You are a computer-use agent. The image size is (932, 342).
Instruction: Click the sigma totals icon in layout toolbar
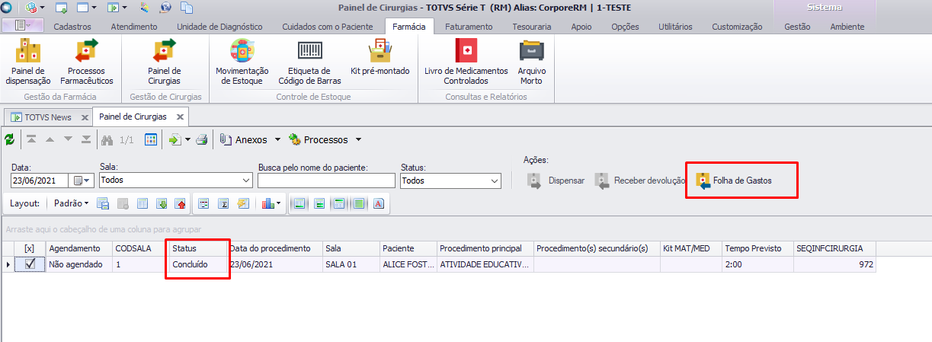click(x=224, y=203)
